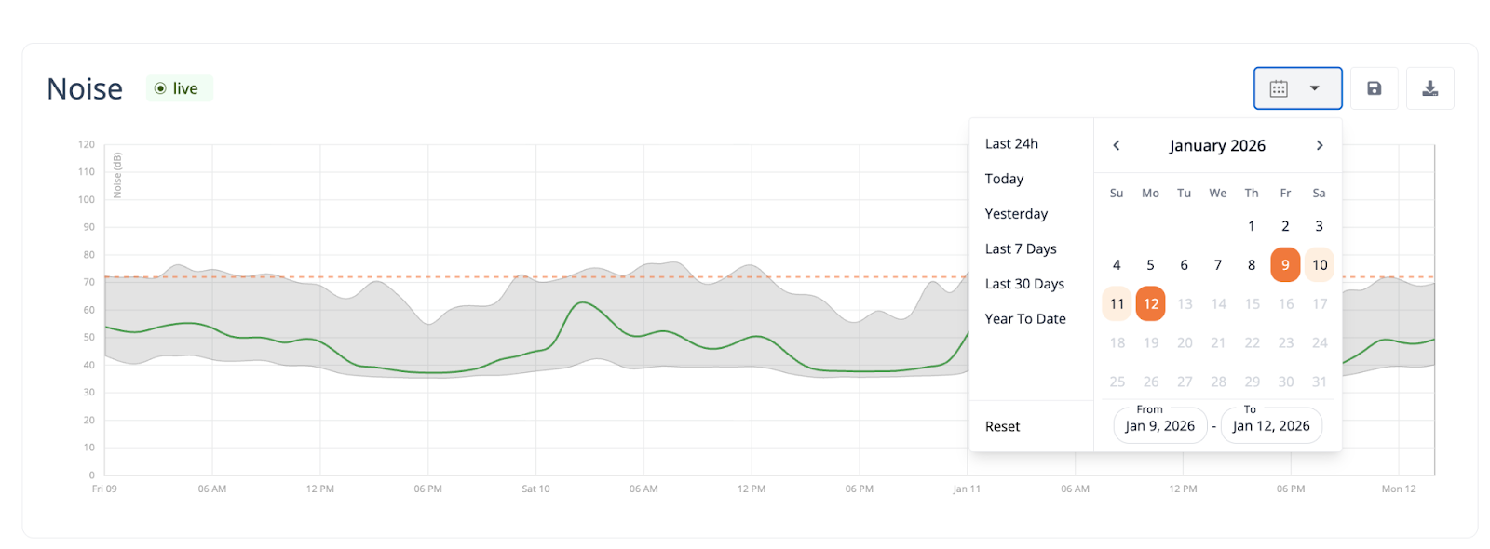Choose the Last 7 Days range

pos(1021,248)
